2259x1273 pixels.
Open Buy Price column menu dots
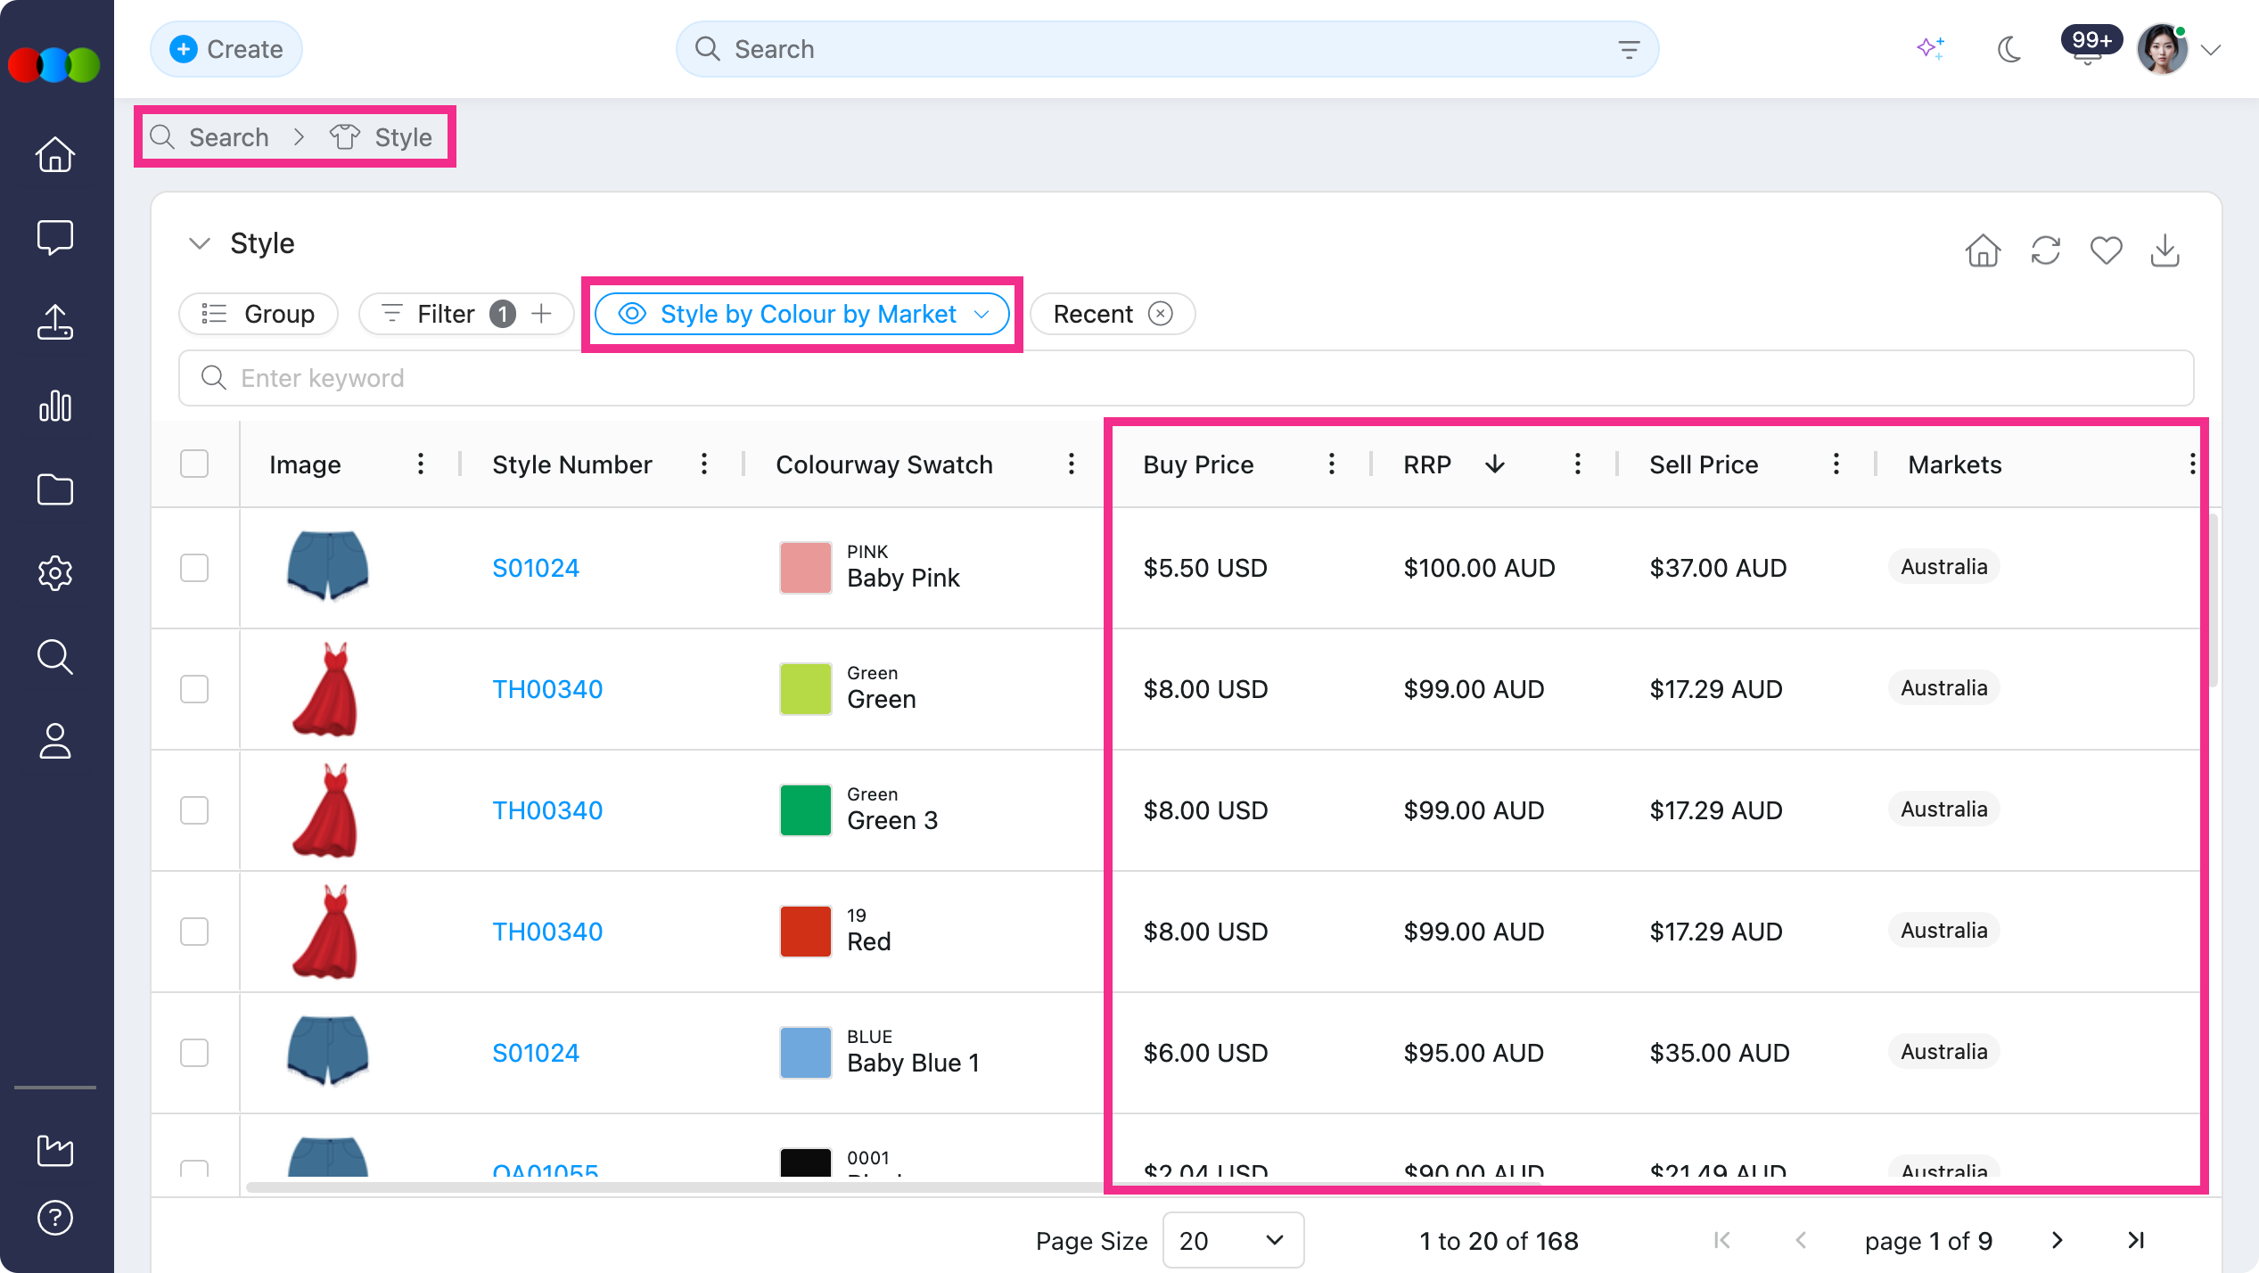tap(1331, 464)
